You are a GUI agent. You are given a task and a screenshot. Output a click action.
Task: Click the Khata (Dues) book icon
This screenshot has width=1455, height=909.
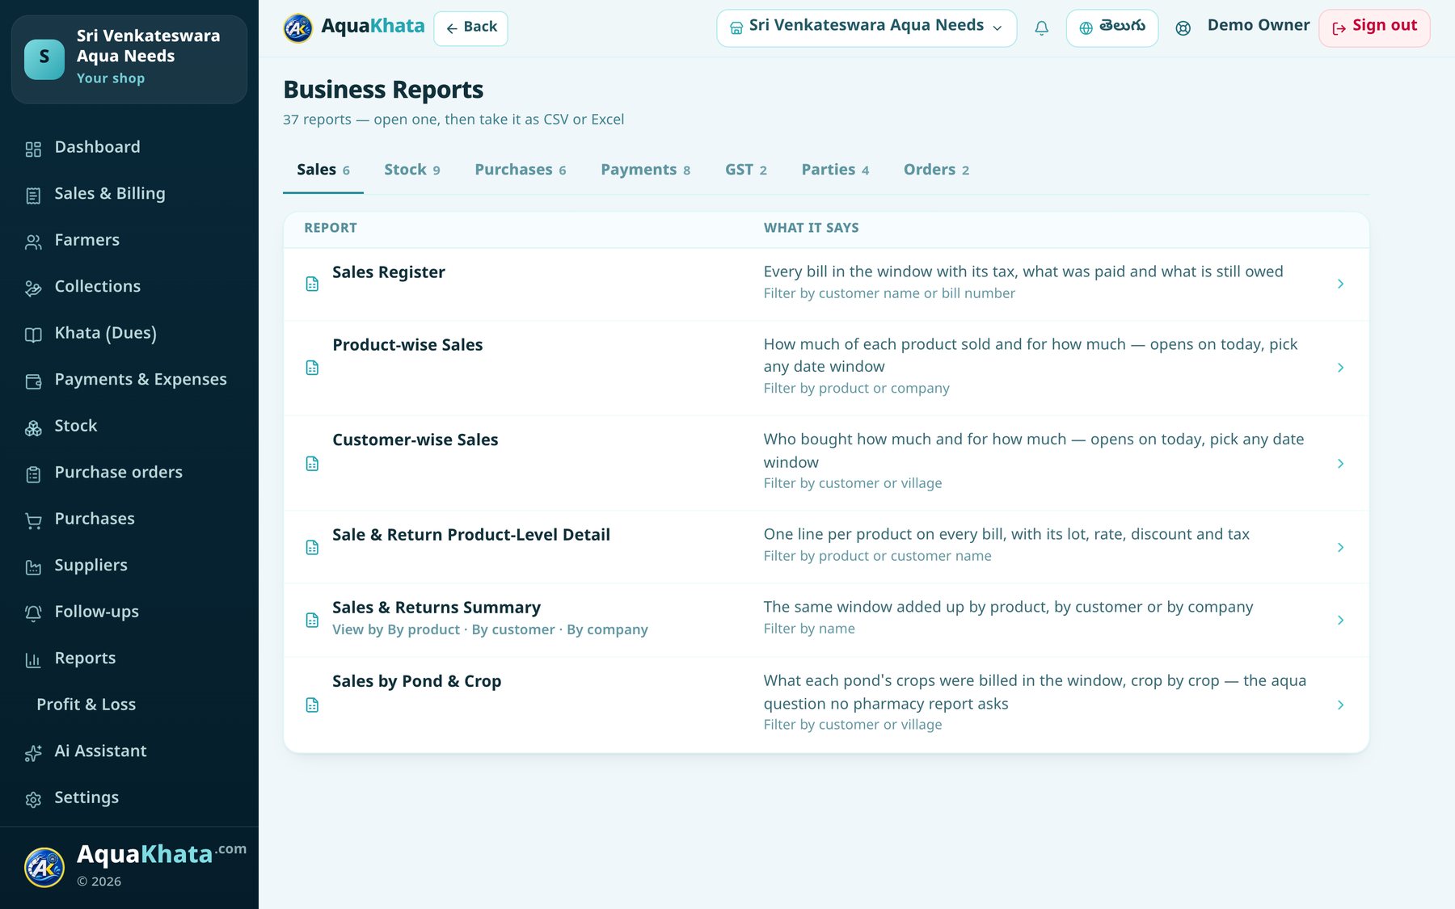[33, 335]
